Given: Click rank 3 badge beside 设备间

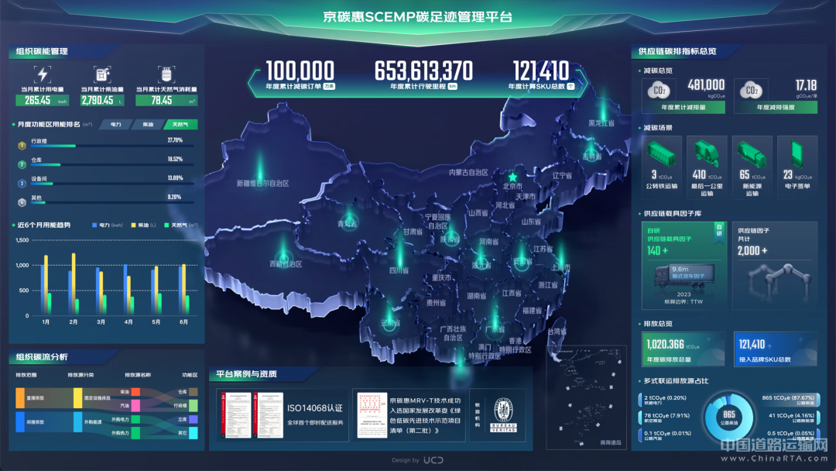Looking at the screenshot, I should [22, 183].
